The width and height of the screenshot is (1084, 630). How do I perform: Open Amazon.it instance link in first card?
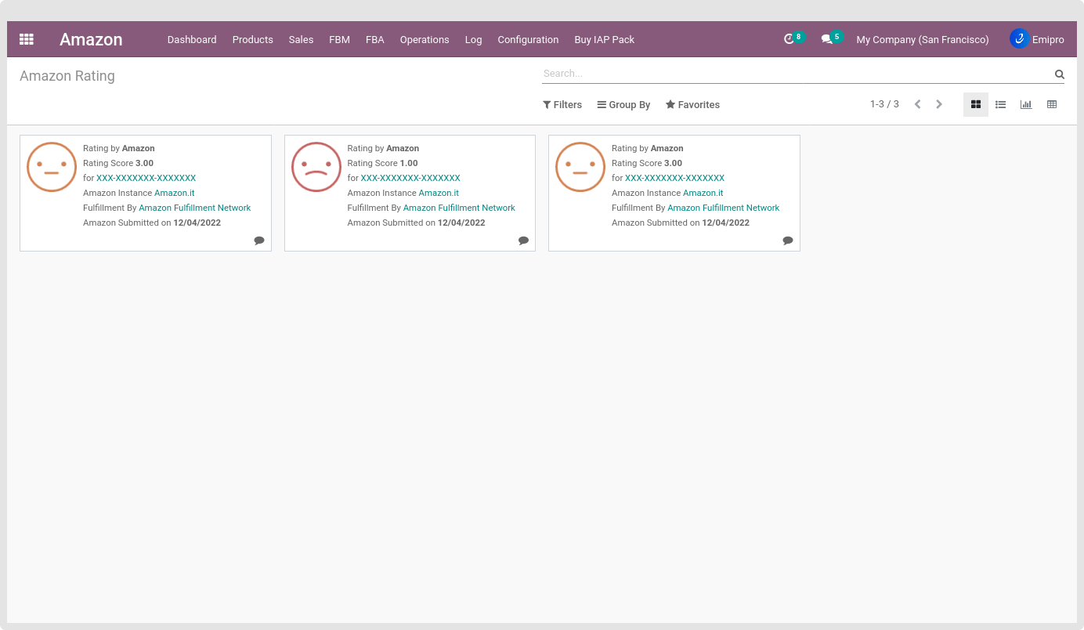point(175,193)
